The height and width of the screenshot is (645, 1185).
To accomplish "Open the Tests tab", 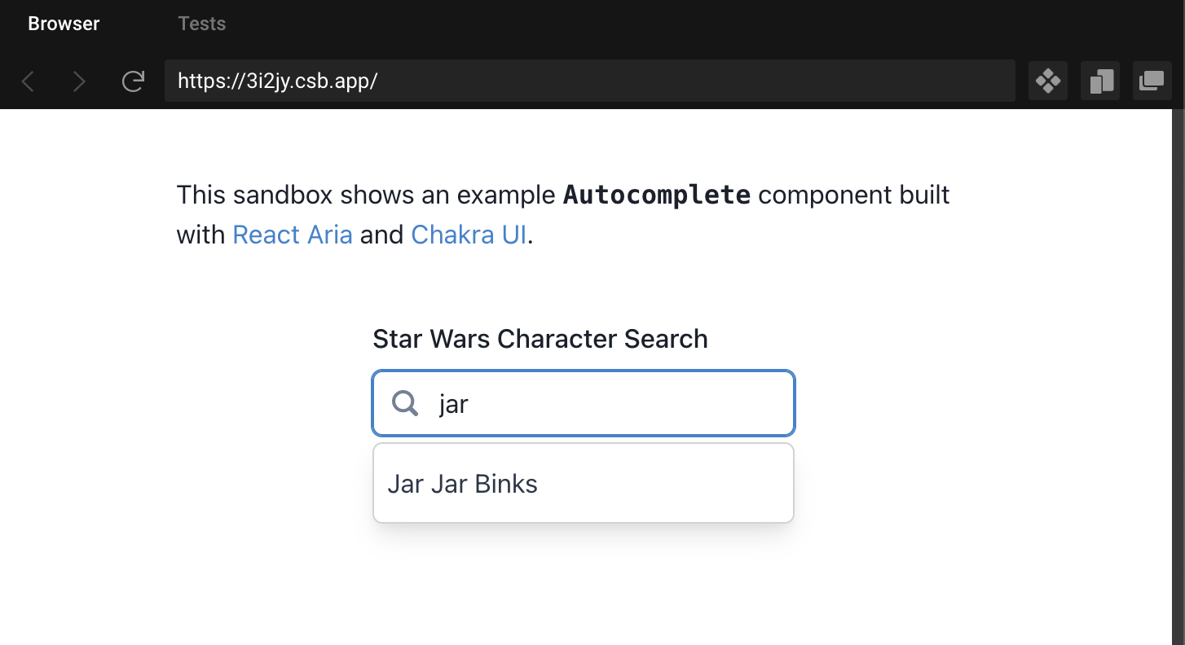I will tap(201, 24).
